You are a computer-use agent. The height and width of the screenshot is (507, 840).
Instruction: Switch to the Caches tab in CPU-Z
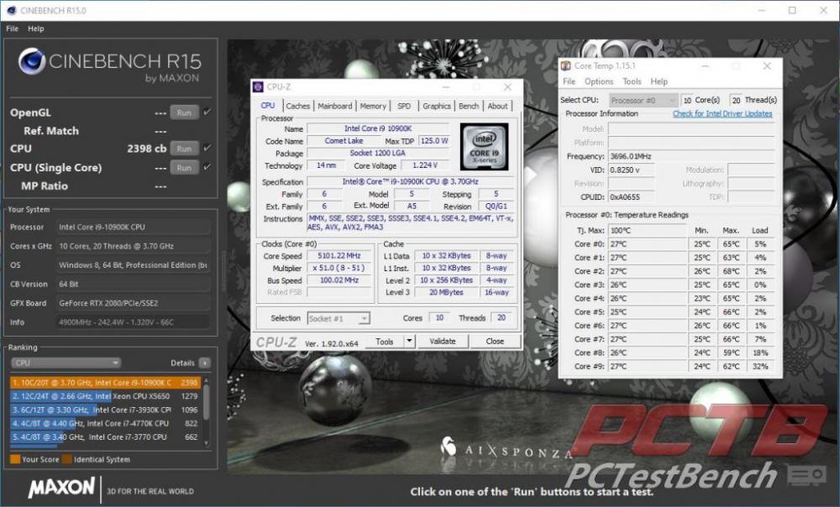[298, 106]
